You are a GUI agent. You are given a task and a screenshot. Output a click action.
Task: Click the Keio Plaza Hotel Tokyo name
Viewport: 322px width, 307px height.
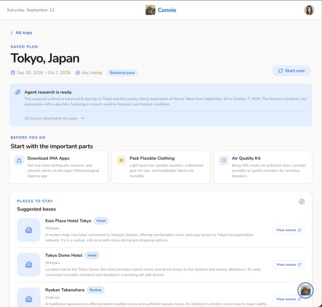pyautogui.click(x=68, y=221)
